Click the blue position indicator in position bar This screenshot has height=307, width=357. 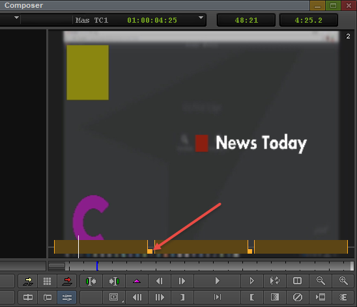click(97, 266)
